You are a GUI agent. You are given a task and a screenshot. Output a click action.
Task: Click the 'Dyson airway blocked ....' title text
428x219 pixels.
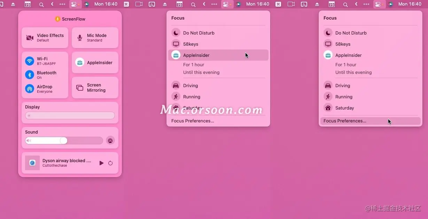67,161
